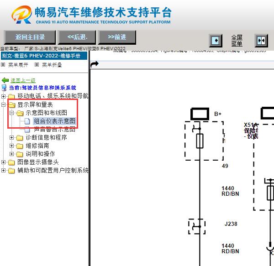Click the 当前:驾驶员信息和娱乐系统 label

pyautogui.click(x=42, y=88)
